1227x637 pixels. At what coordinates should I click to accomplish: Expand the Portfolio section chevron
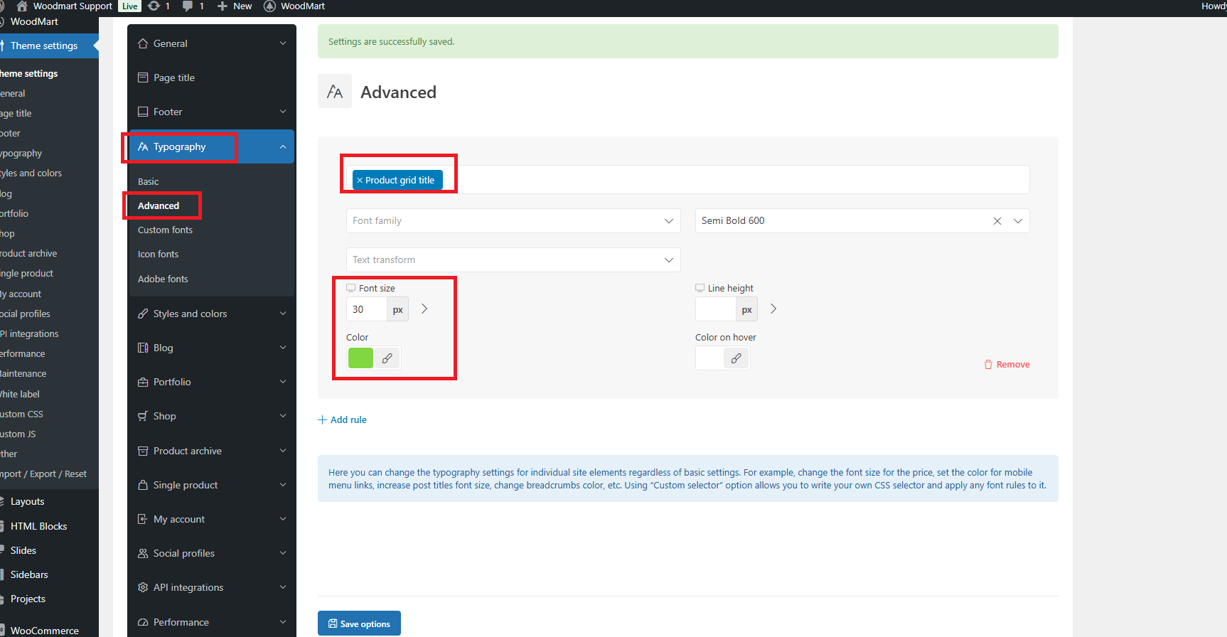[x=283, y=382]
